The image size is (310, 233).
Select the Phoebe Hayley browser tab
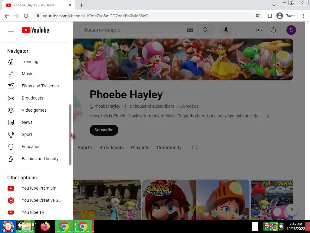(x=38, y=5)
